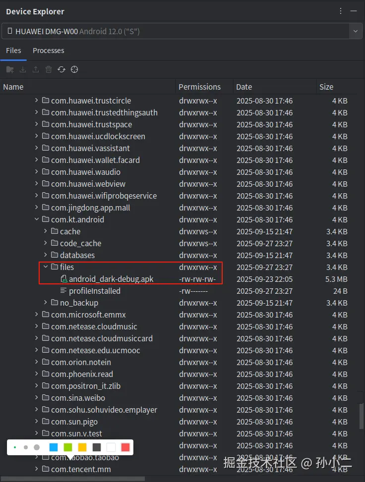The height and width of the screenshot is (482, 365).
Task: Click the 5.3 MB size value
Action: point(336,279)
